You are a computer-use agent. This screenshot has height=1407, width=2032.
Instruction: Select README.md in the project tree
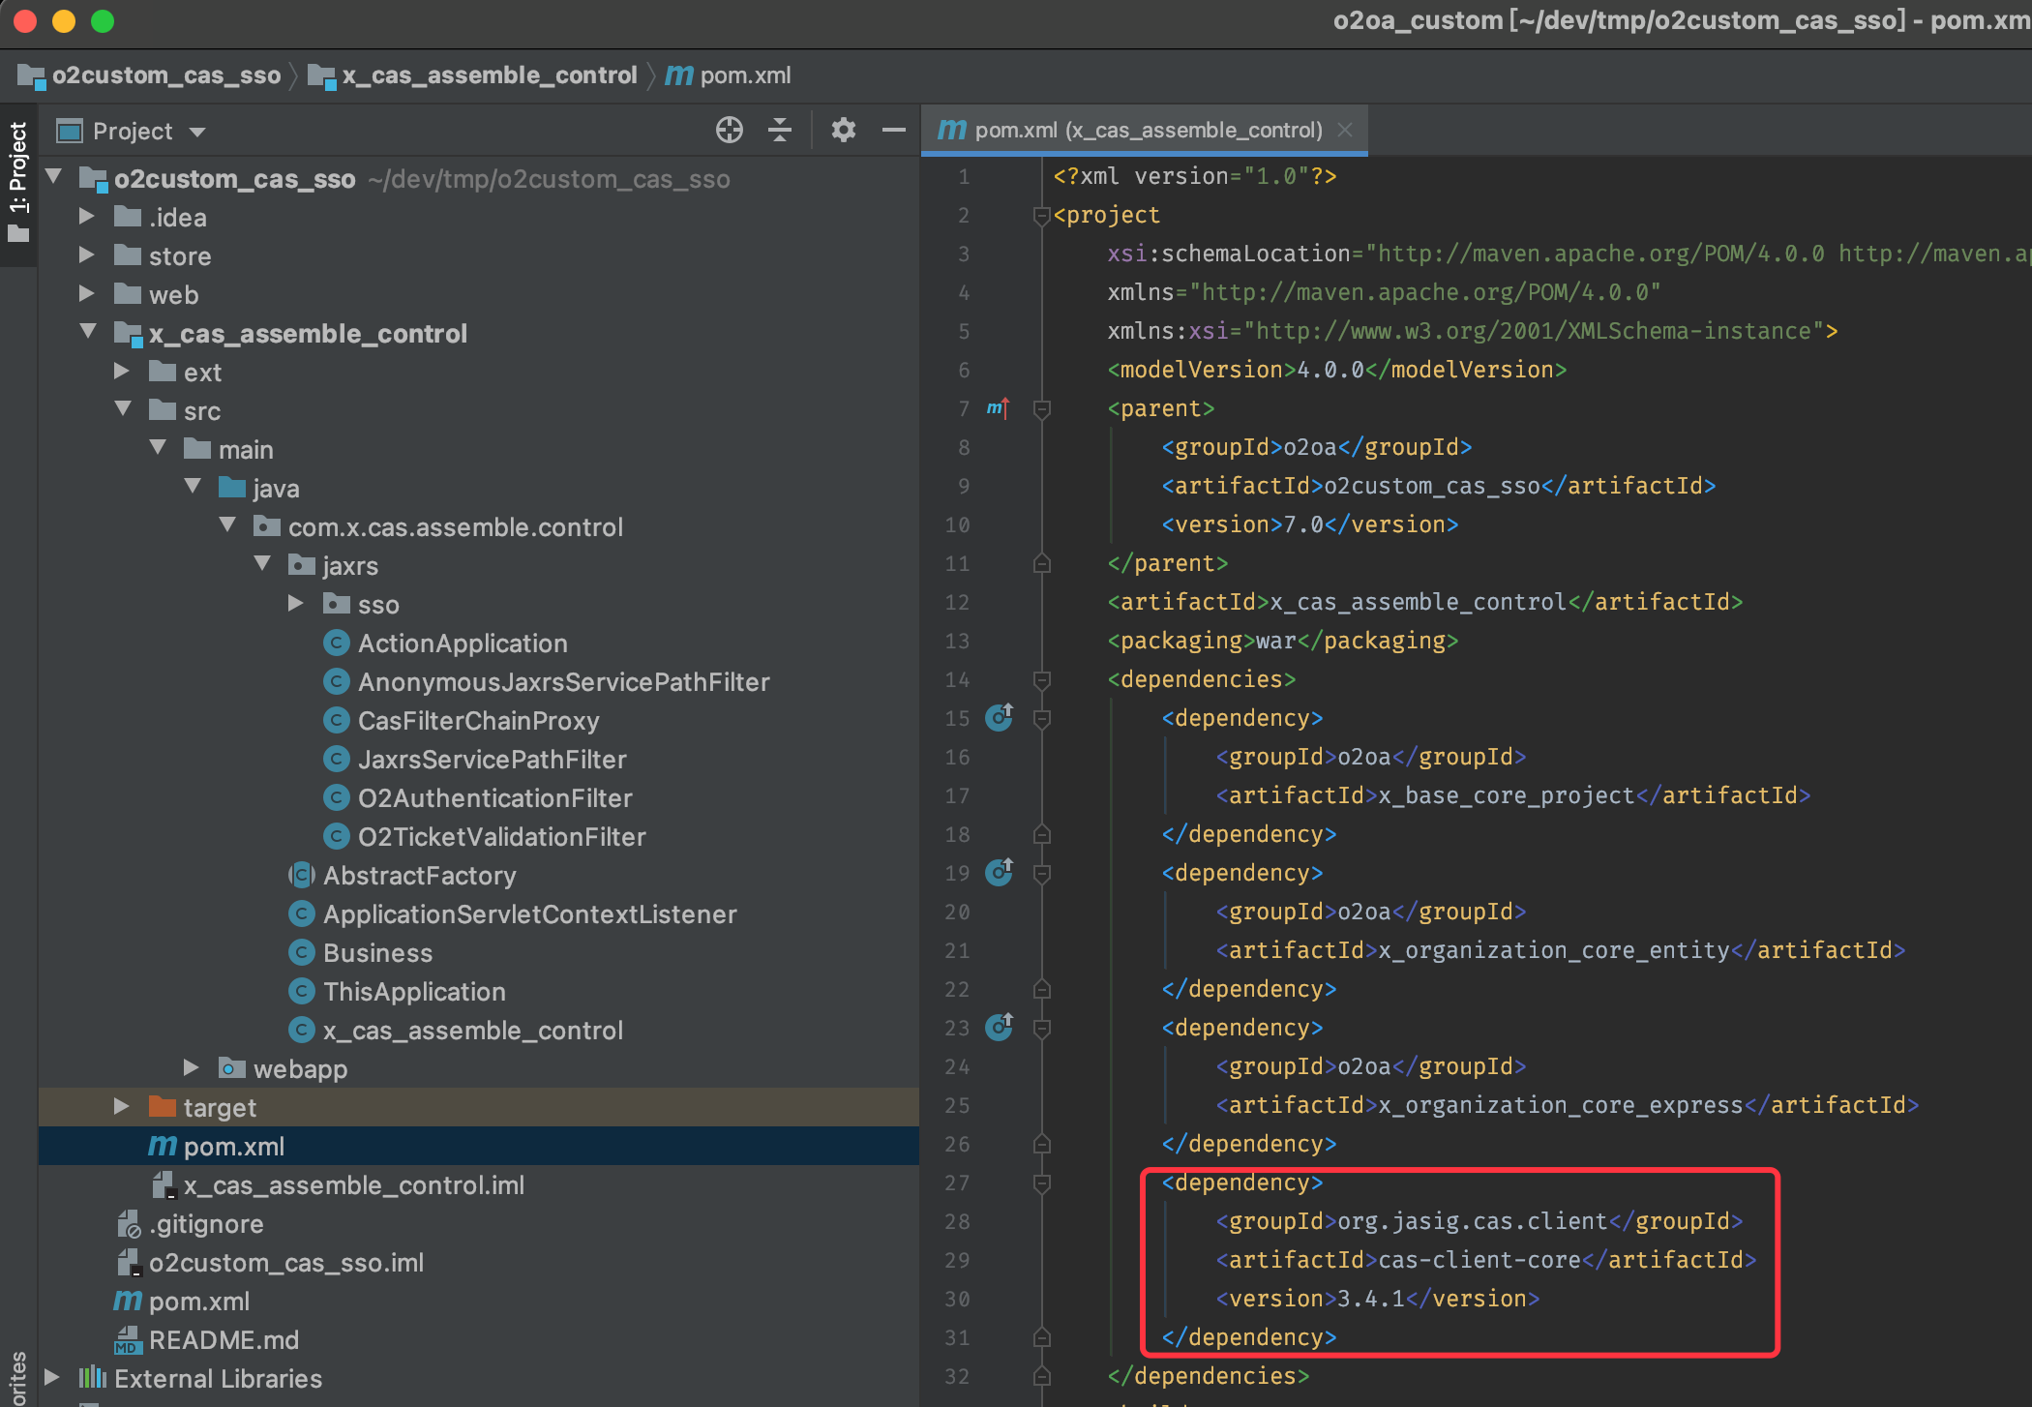[224, 1340]
